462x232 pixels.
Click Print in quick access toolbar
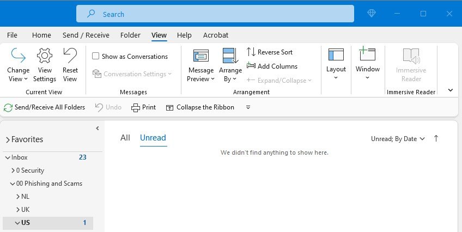pyautogui.click(x=143, y=107)
